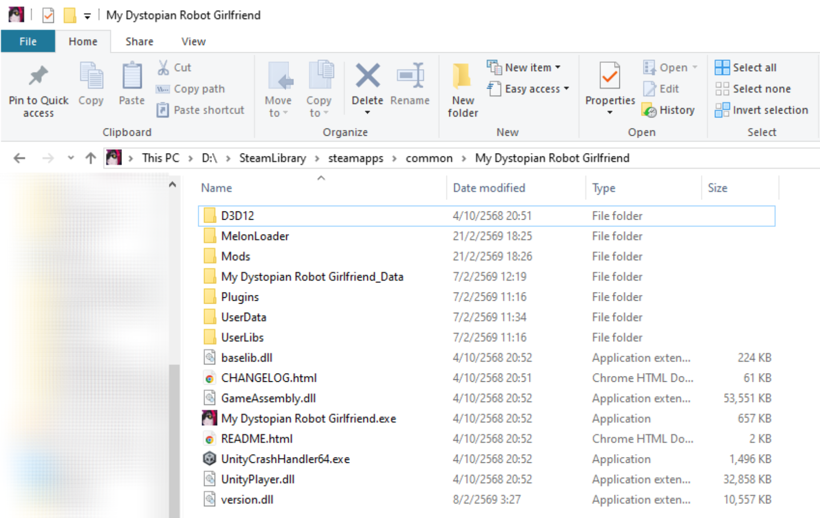This screenshot has height=518, width=820.
Task: Click the Edit icon in Open group
Action: click(x=650, y=89)
